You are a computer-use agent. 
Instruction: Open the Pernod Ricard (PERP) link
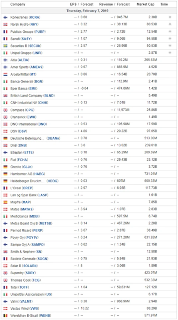coord(27,230)
